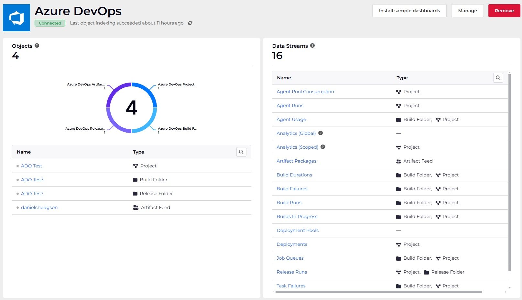This screenshot has width=522, height=300.
Task: Open the Agent Runs data stream
Action: coord(290,105)
